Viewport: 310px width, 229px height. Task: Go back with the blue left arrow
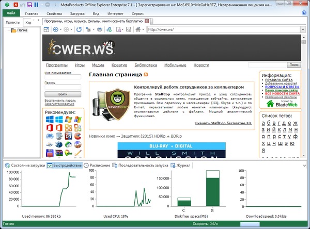pyautogui.click(x=56, y=29)
